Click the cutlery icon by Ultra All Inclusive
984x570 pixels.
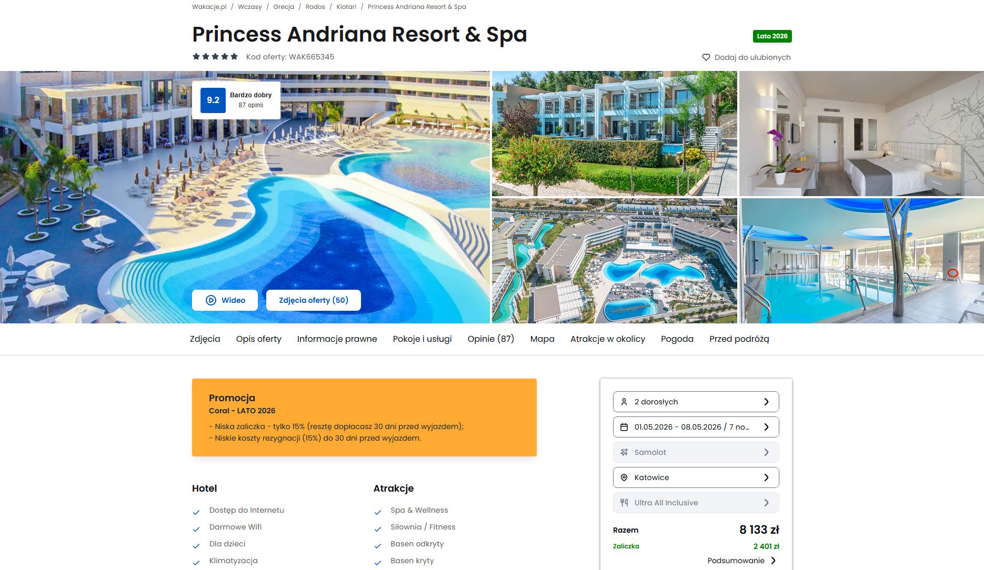click(x=624, y=503)
